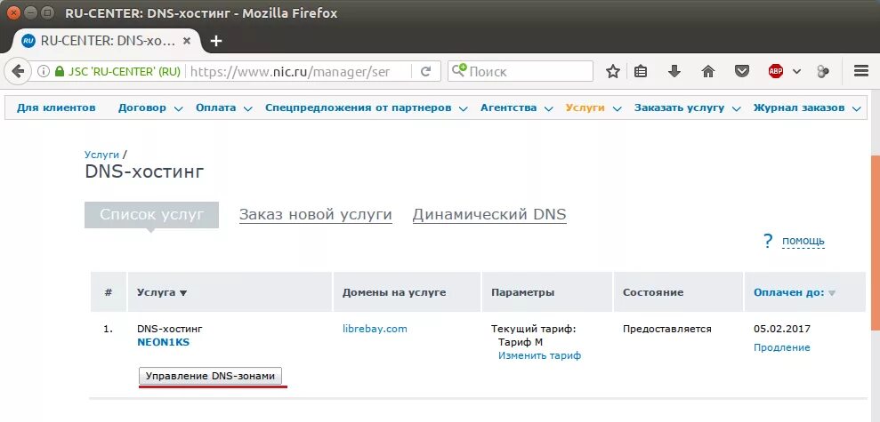Focus the Поиск search field
The height and width of the screenshot is (422, 880).
point(521,71)
